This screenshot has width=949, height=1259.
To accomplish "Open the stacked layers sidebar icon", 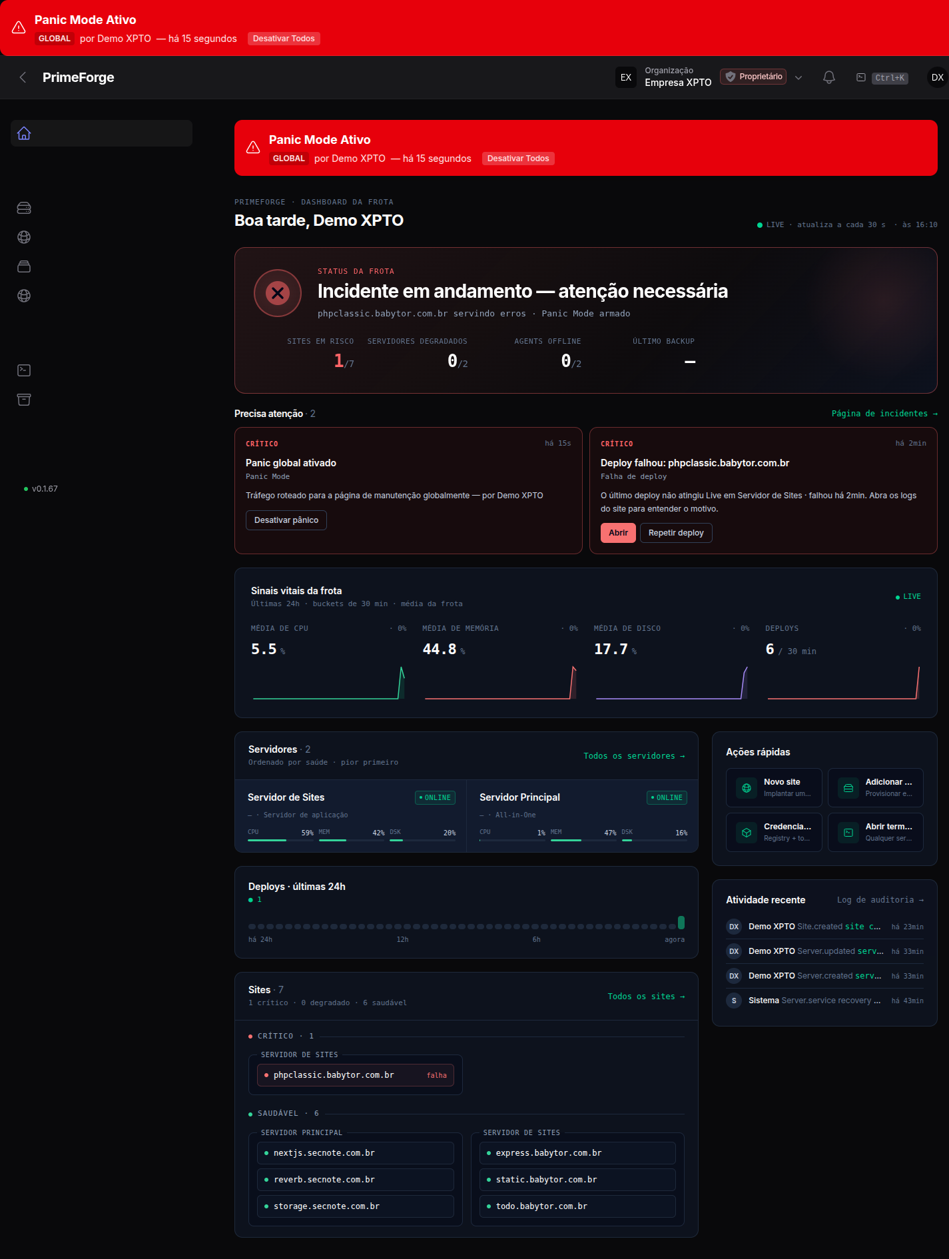I will click(24, 266).
